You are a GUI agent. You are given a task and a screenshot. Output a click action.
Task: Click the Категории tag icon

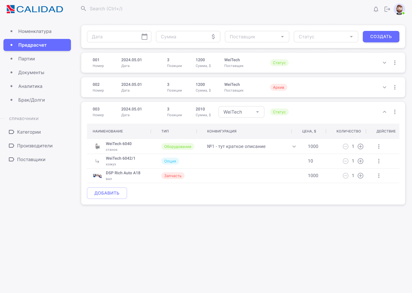(11, 132)
